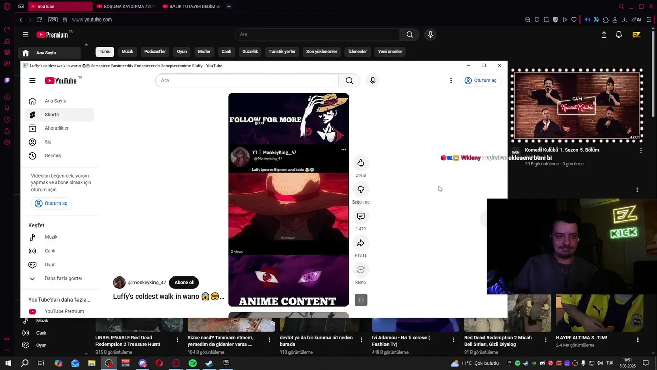657x370 pixels.
Task: Open Geçmiş in the popup sidebar
Action: [x=59, y=156]
